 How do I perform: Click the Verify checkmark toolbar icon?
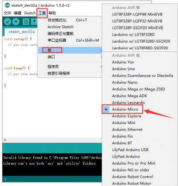click(8, 22)
